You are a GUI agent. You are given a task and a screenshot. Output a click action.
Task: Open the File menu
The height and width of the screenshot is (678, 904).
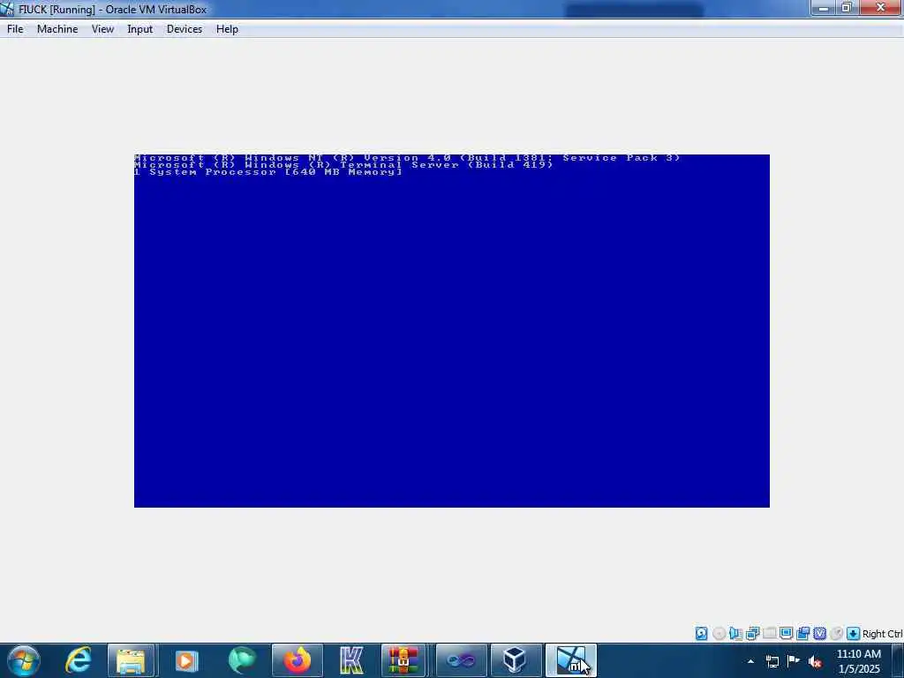[x=15, y=29]
